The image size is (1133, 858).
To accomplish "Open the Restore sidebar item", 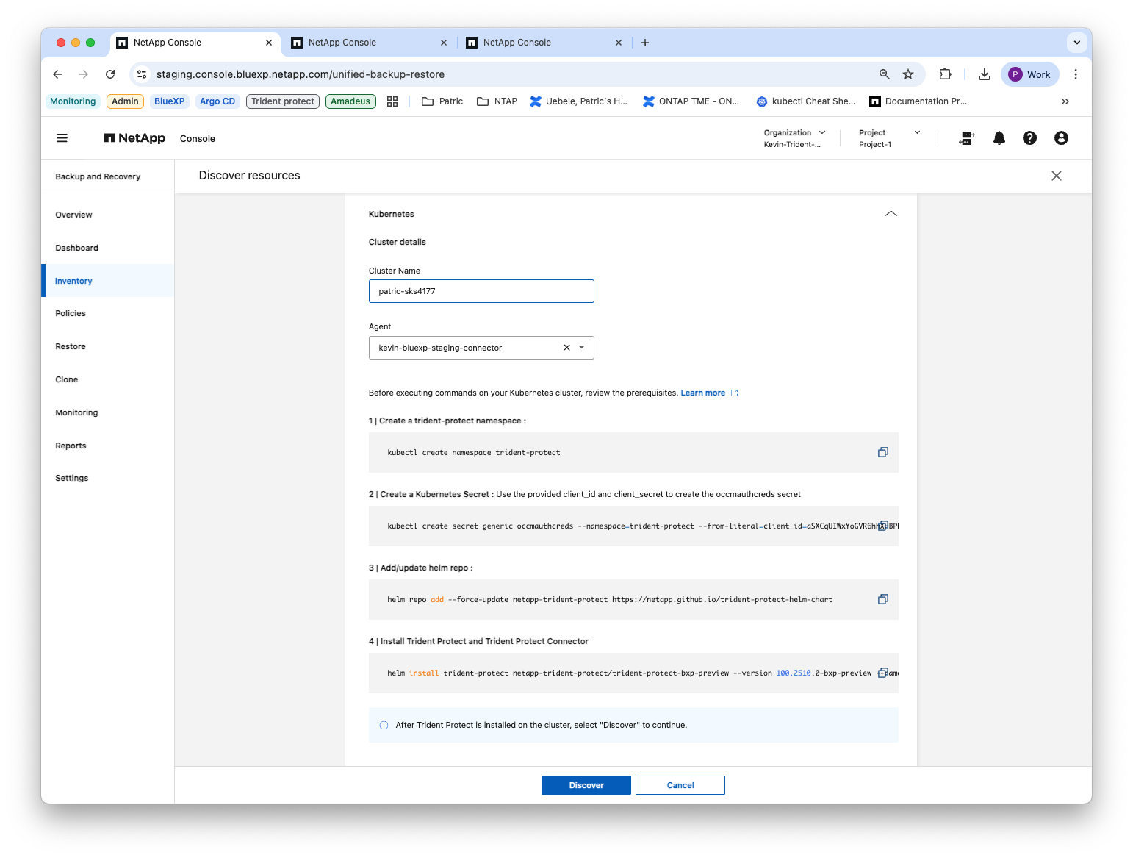I will tap(71, 346).
